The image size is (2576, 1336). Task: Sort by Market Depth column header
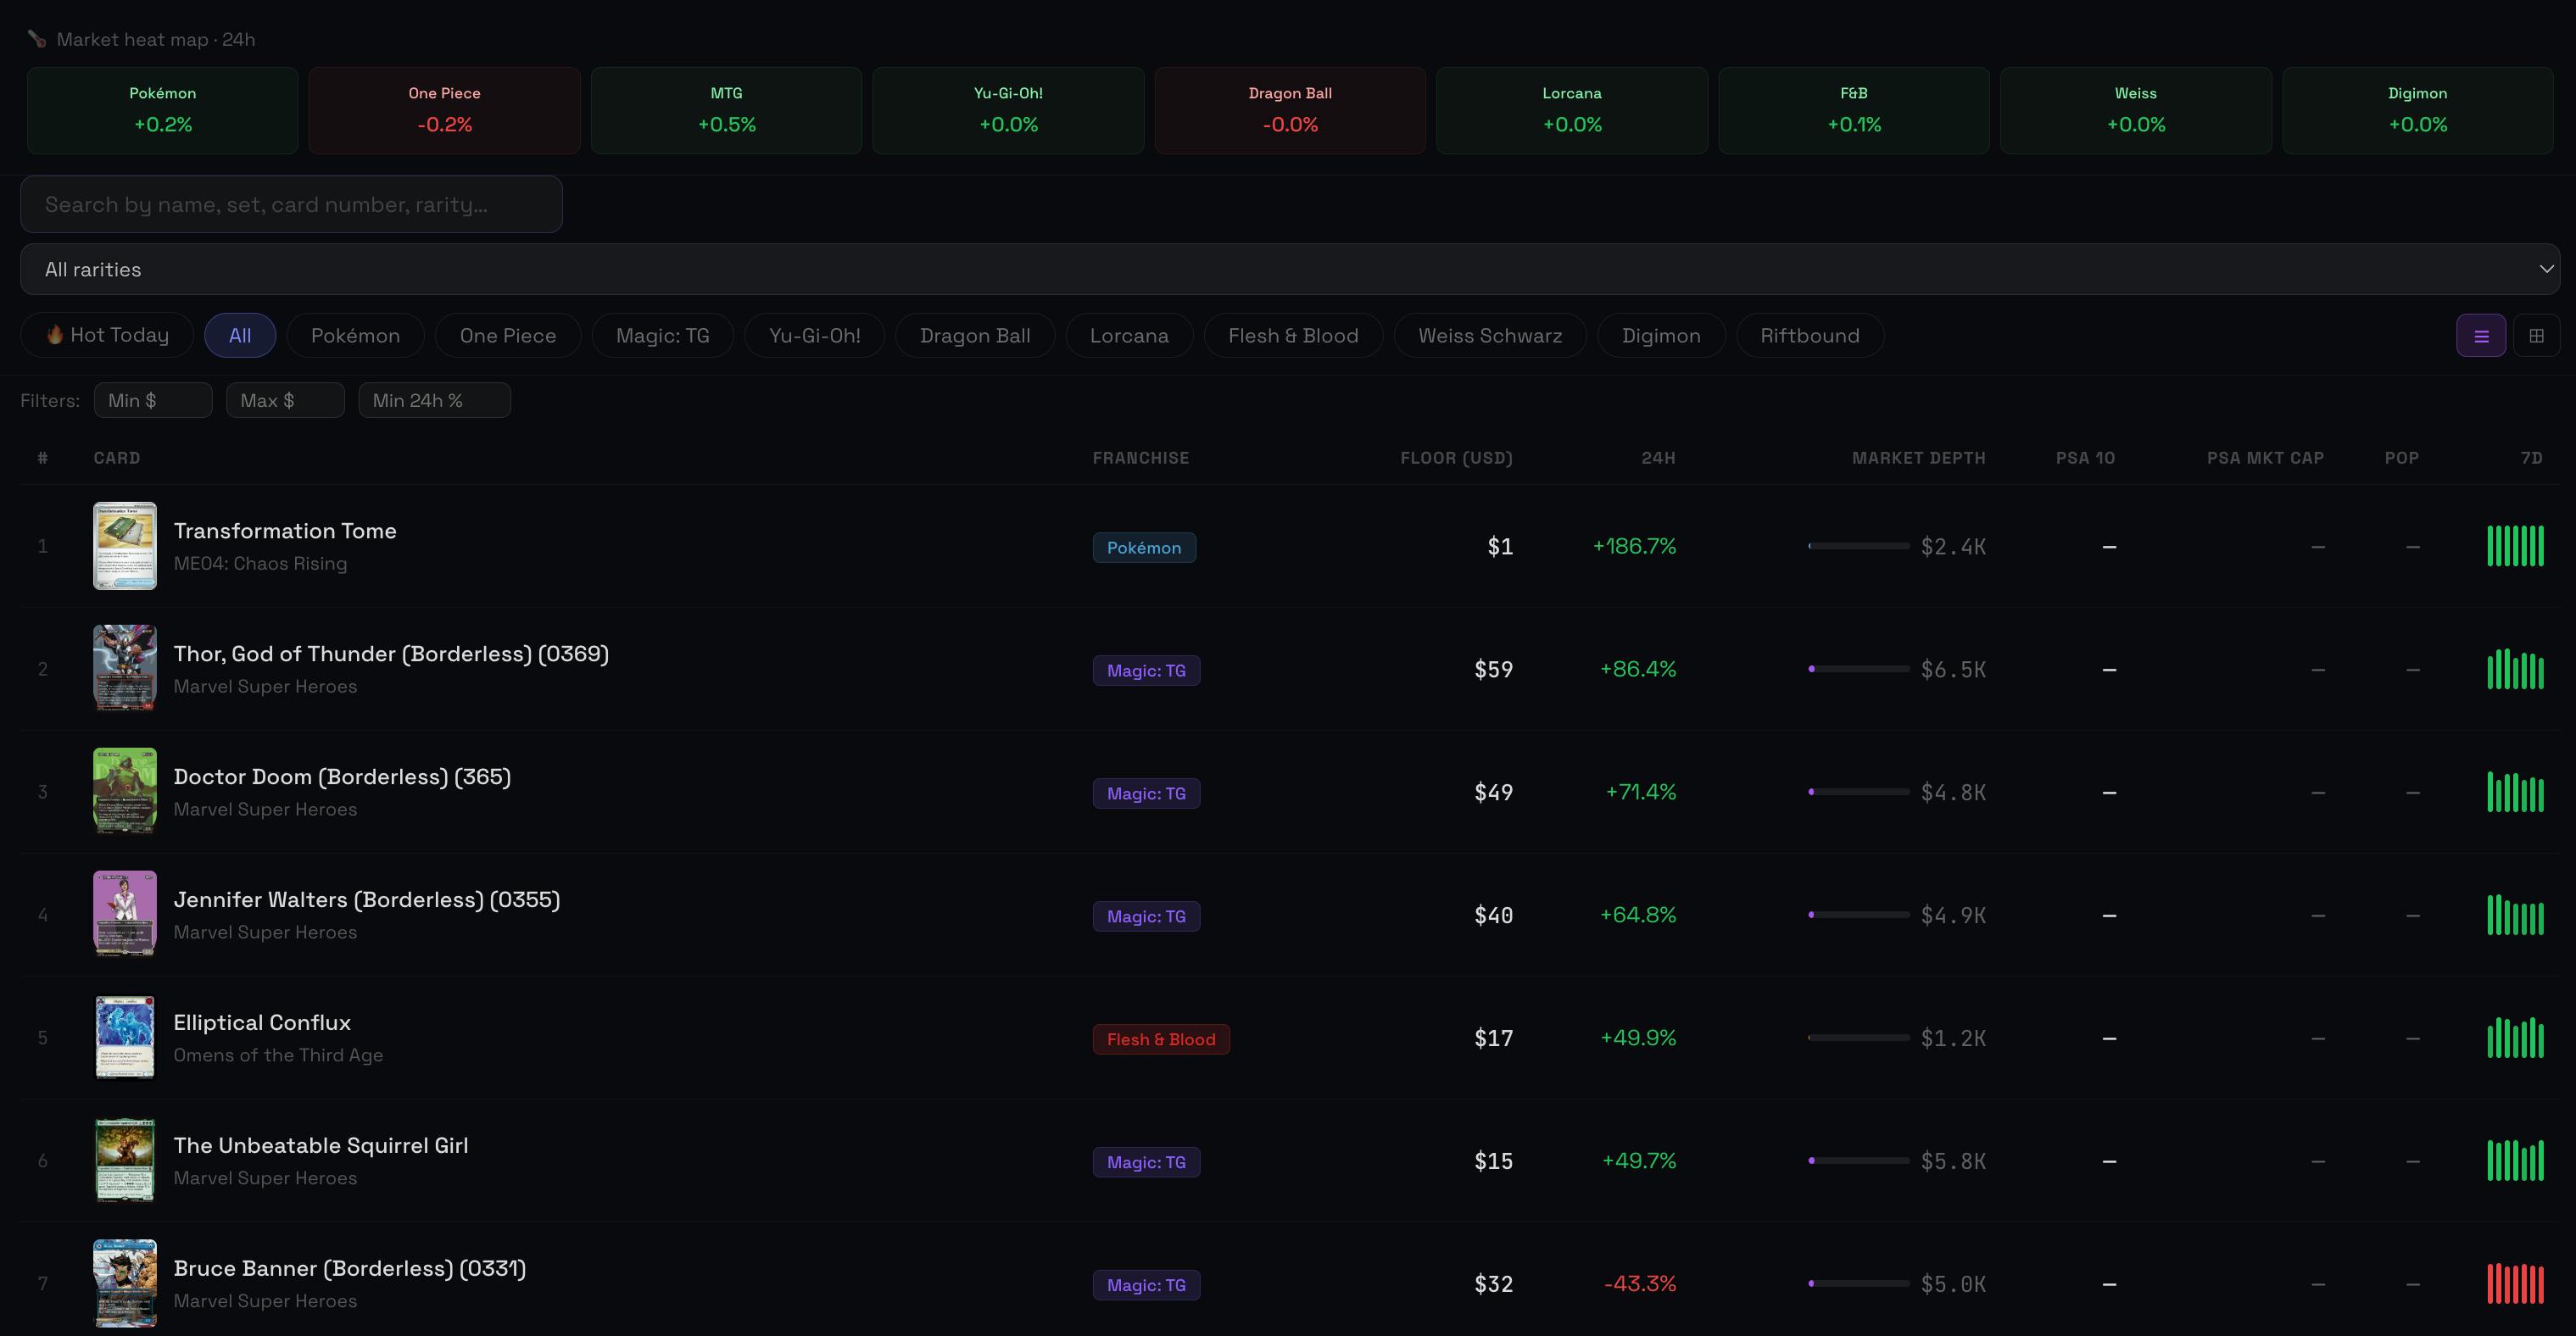click(1918, 458)
